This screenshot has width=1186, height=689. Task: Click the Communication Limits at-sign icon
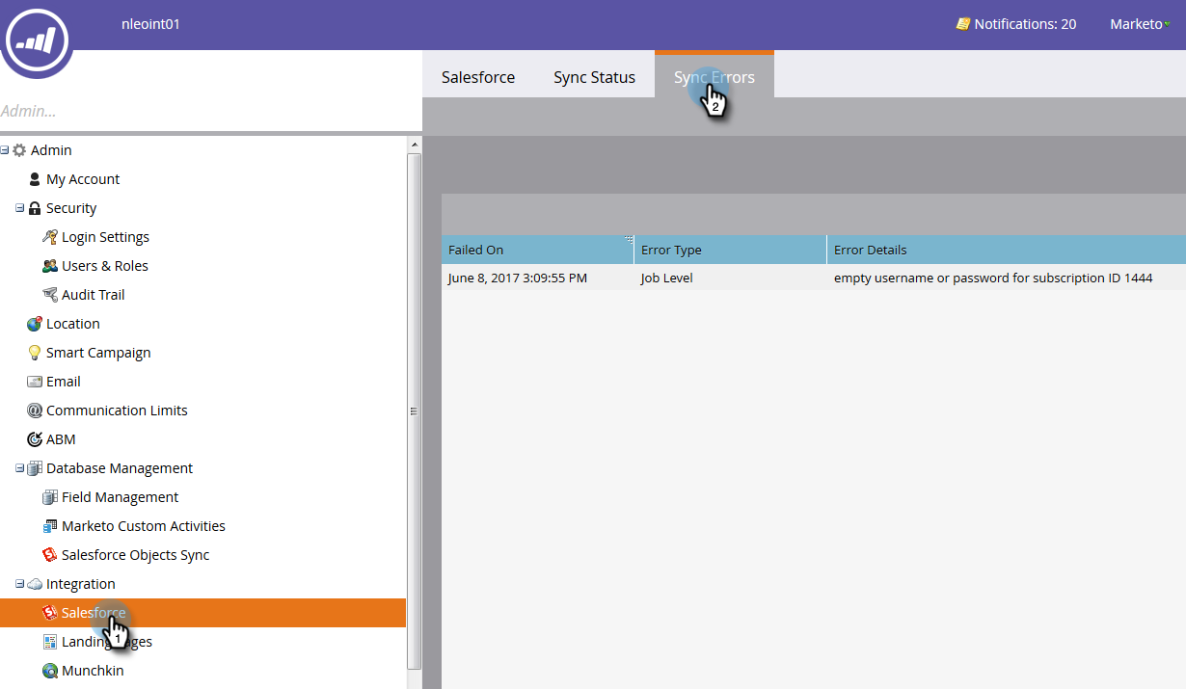coord(35,411)
